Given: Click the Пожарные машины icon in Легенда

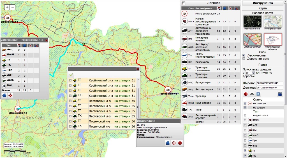Looking at the screenshot, I should tap(184, 39).
